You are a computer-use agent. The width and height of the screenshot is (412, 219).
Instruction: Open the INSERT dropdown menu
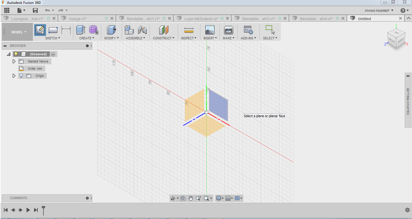(x=210, y=38)
